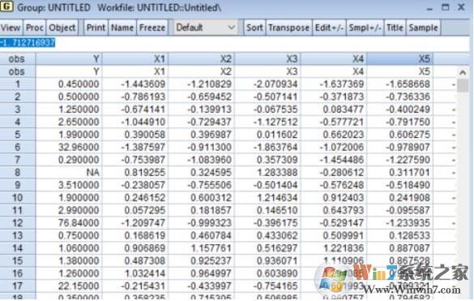474x301 pixels.
Task: Select the NA cell in row 8
Action: pyautogui.click(x=69, y=172)
